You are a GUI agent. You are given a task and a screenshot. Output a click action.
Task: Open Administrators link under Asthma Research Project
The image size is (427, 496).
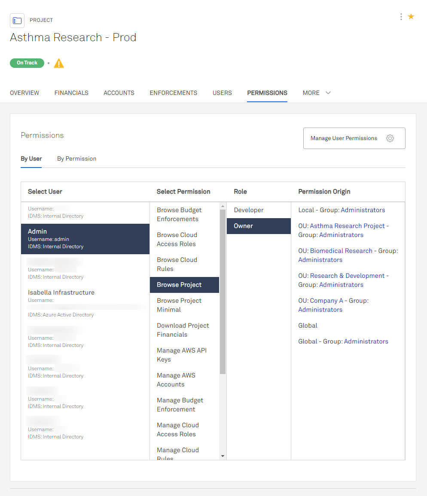[x=341, y=235]
